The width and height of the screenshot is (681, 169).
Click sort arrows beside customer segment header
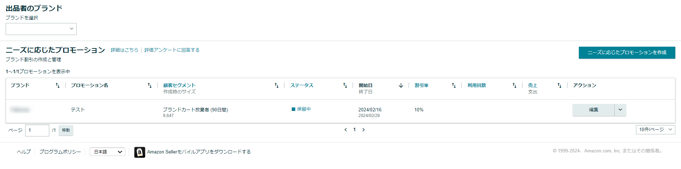(x=277, y=86)
